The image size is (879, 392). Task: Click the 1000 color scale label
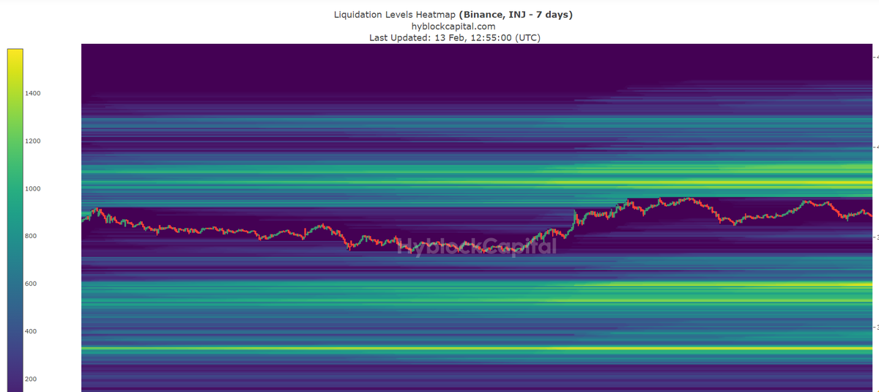pyautogui.click(x=34, y=188)
